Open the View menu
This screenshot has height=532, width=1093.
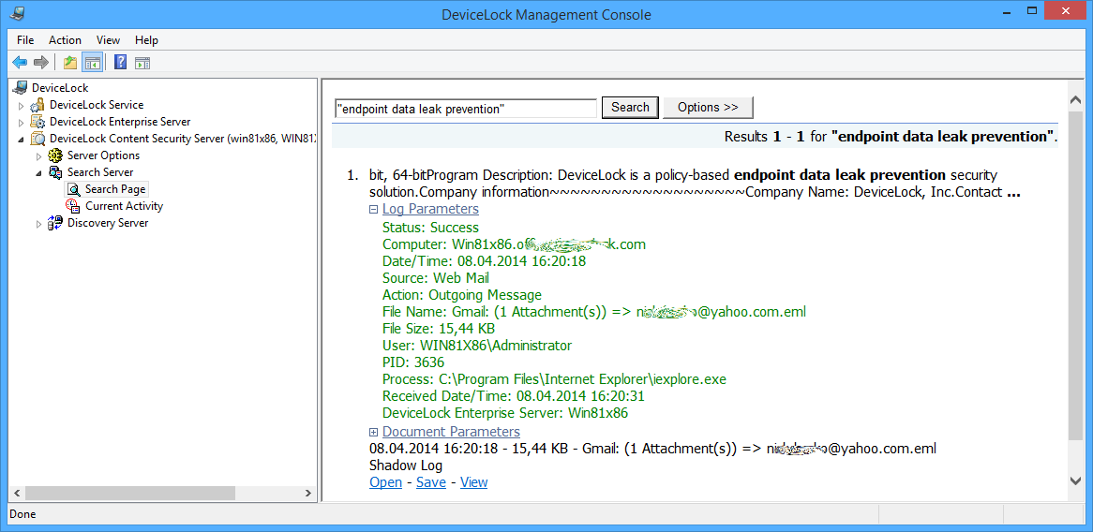108,39
